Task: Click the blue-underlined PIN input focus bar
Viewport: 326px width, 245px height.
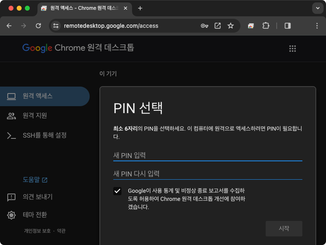Action: click(x=207, y=161)
